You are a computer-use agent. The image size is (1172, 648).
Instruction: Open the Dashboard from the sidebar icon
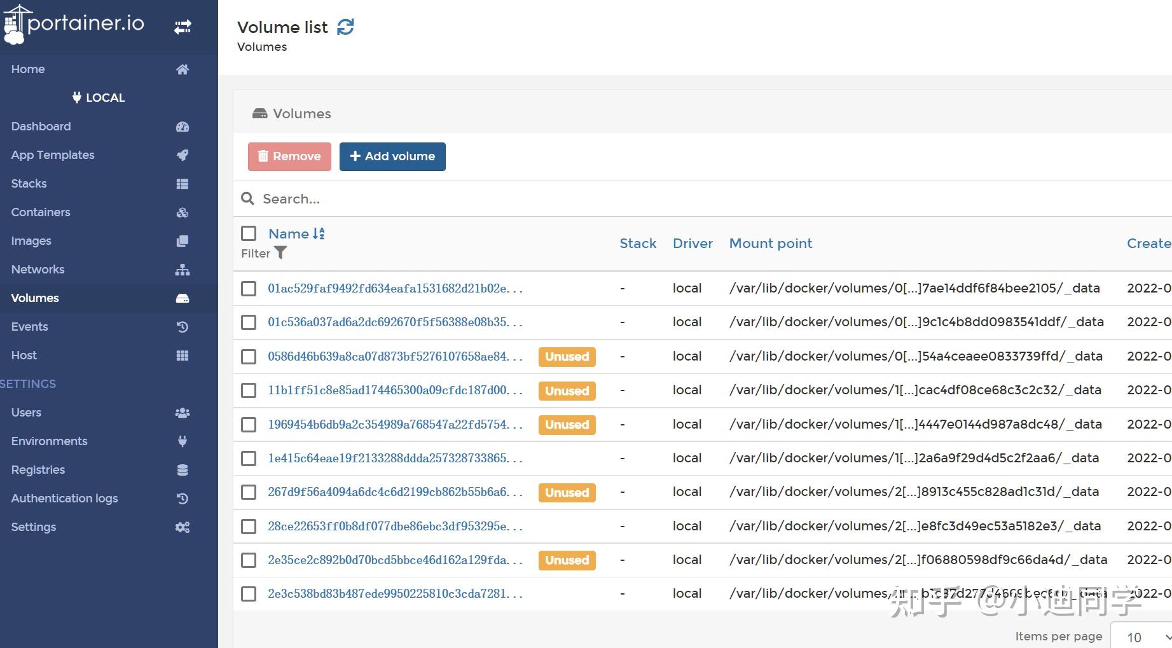click(183, 127)
